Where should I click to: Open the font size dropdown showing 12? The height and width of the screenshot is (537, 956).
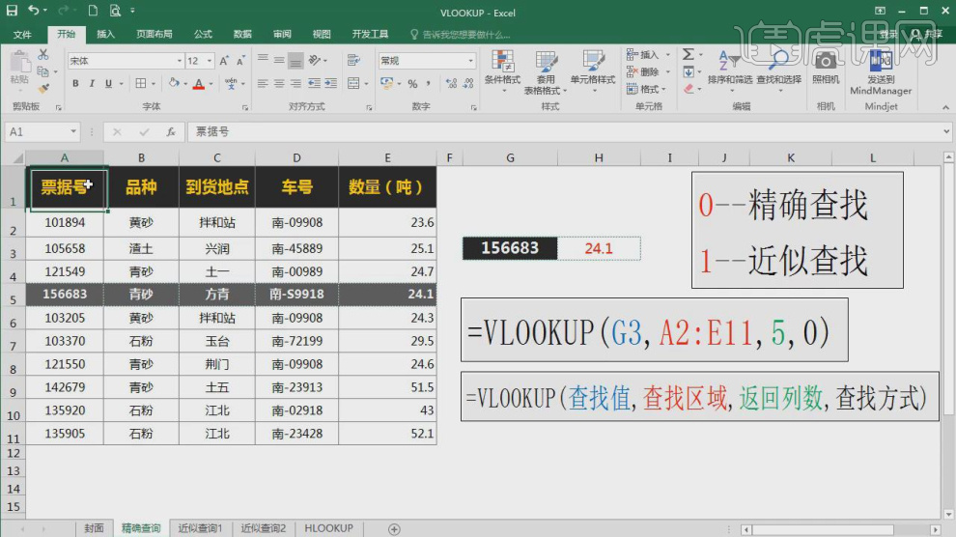coord(210,61)
